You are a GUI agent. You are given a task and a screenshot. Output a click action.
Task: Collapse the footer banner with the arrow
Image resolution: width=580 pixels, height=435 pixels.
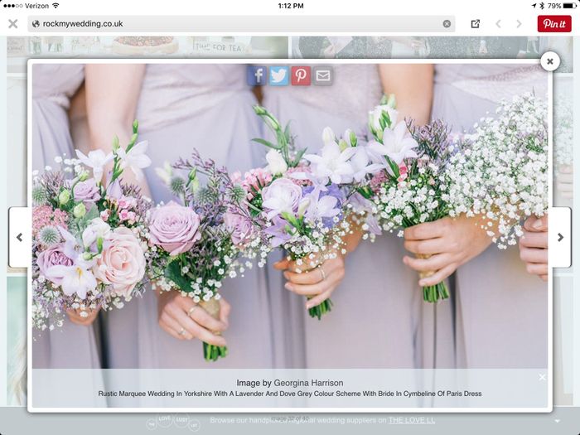click(x=558, y=421)
